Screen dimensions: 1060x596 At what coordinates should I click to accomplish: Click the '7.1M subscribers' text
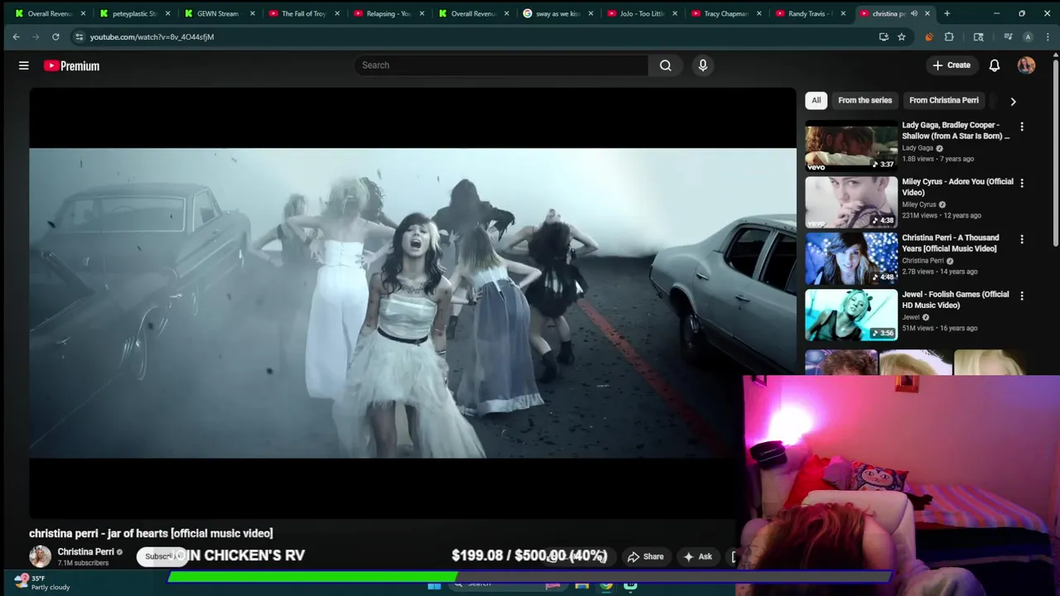click(x=83, y=563)
